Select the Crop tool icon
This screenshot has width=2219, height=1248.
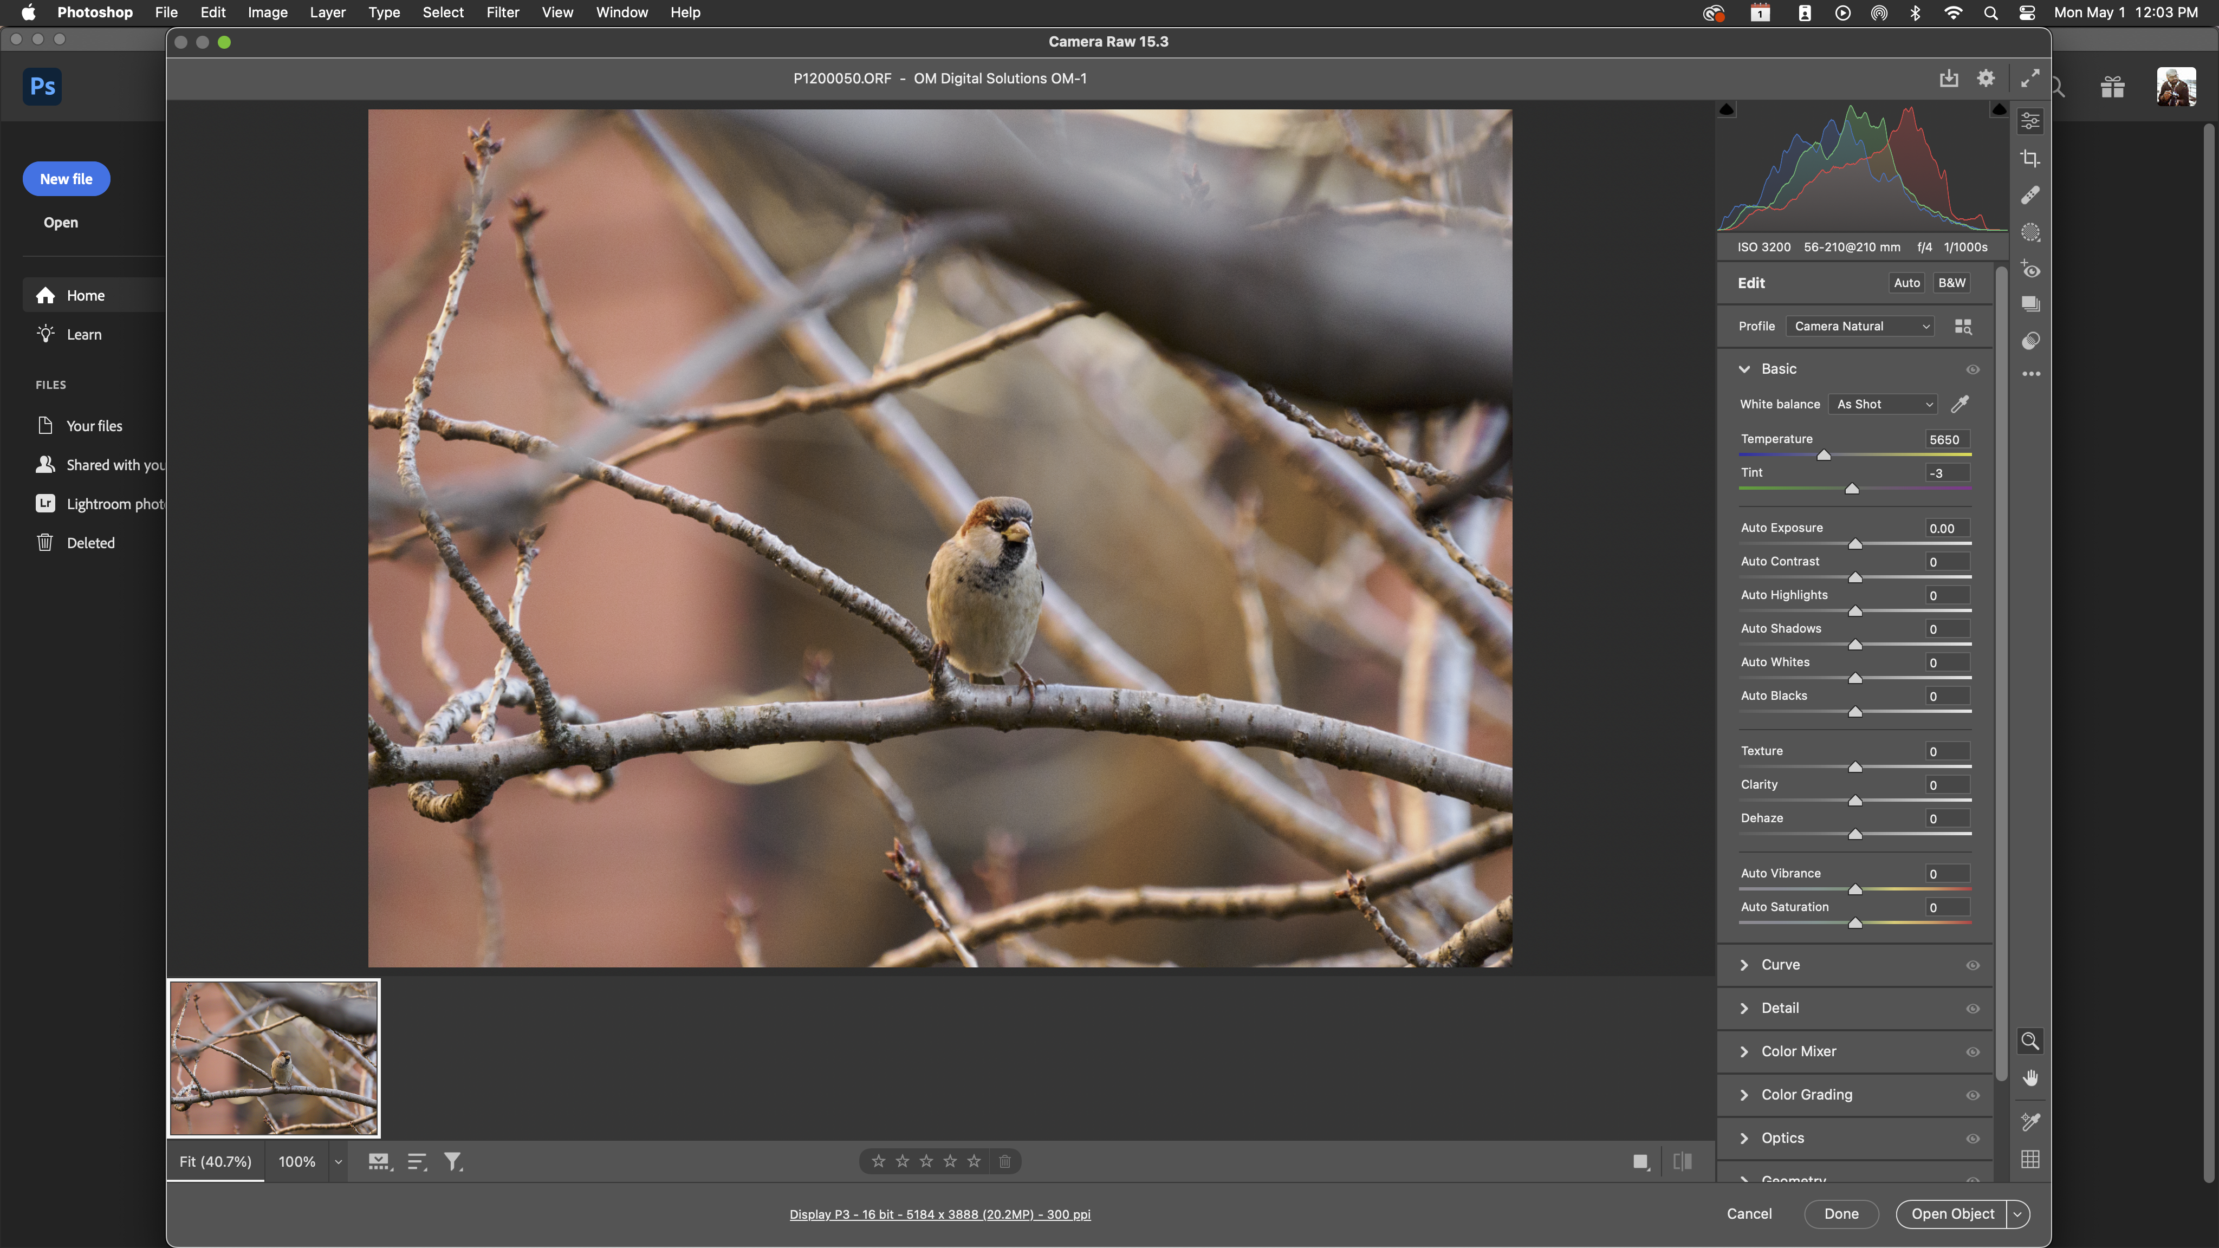(x=2030, y=159)
